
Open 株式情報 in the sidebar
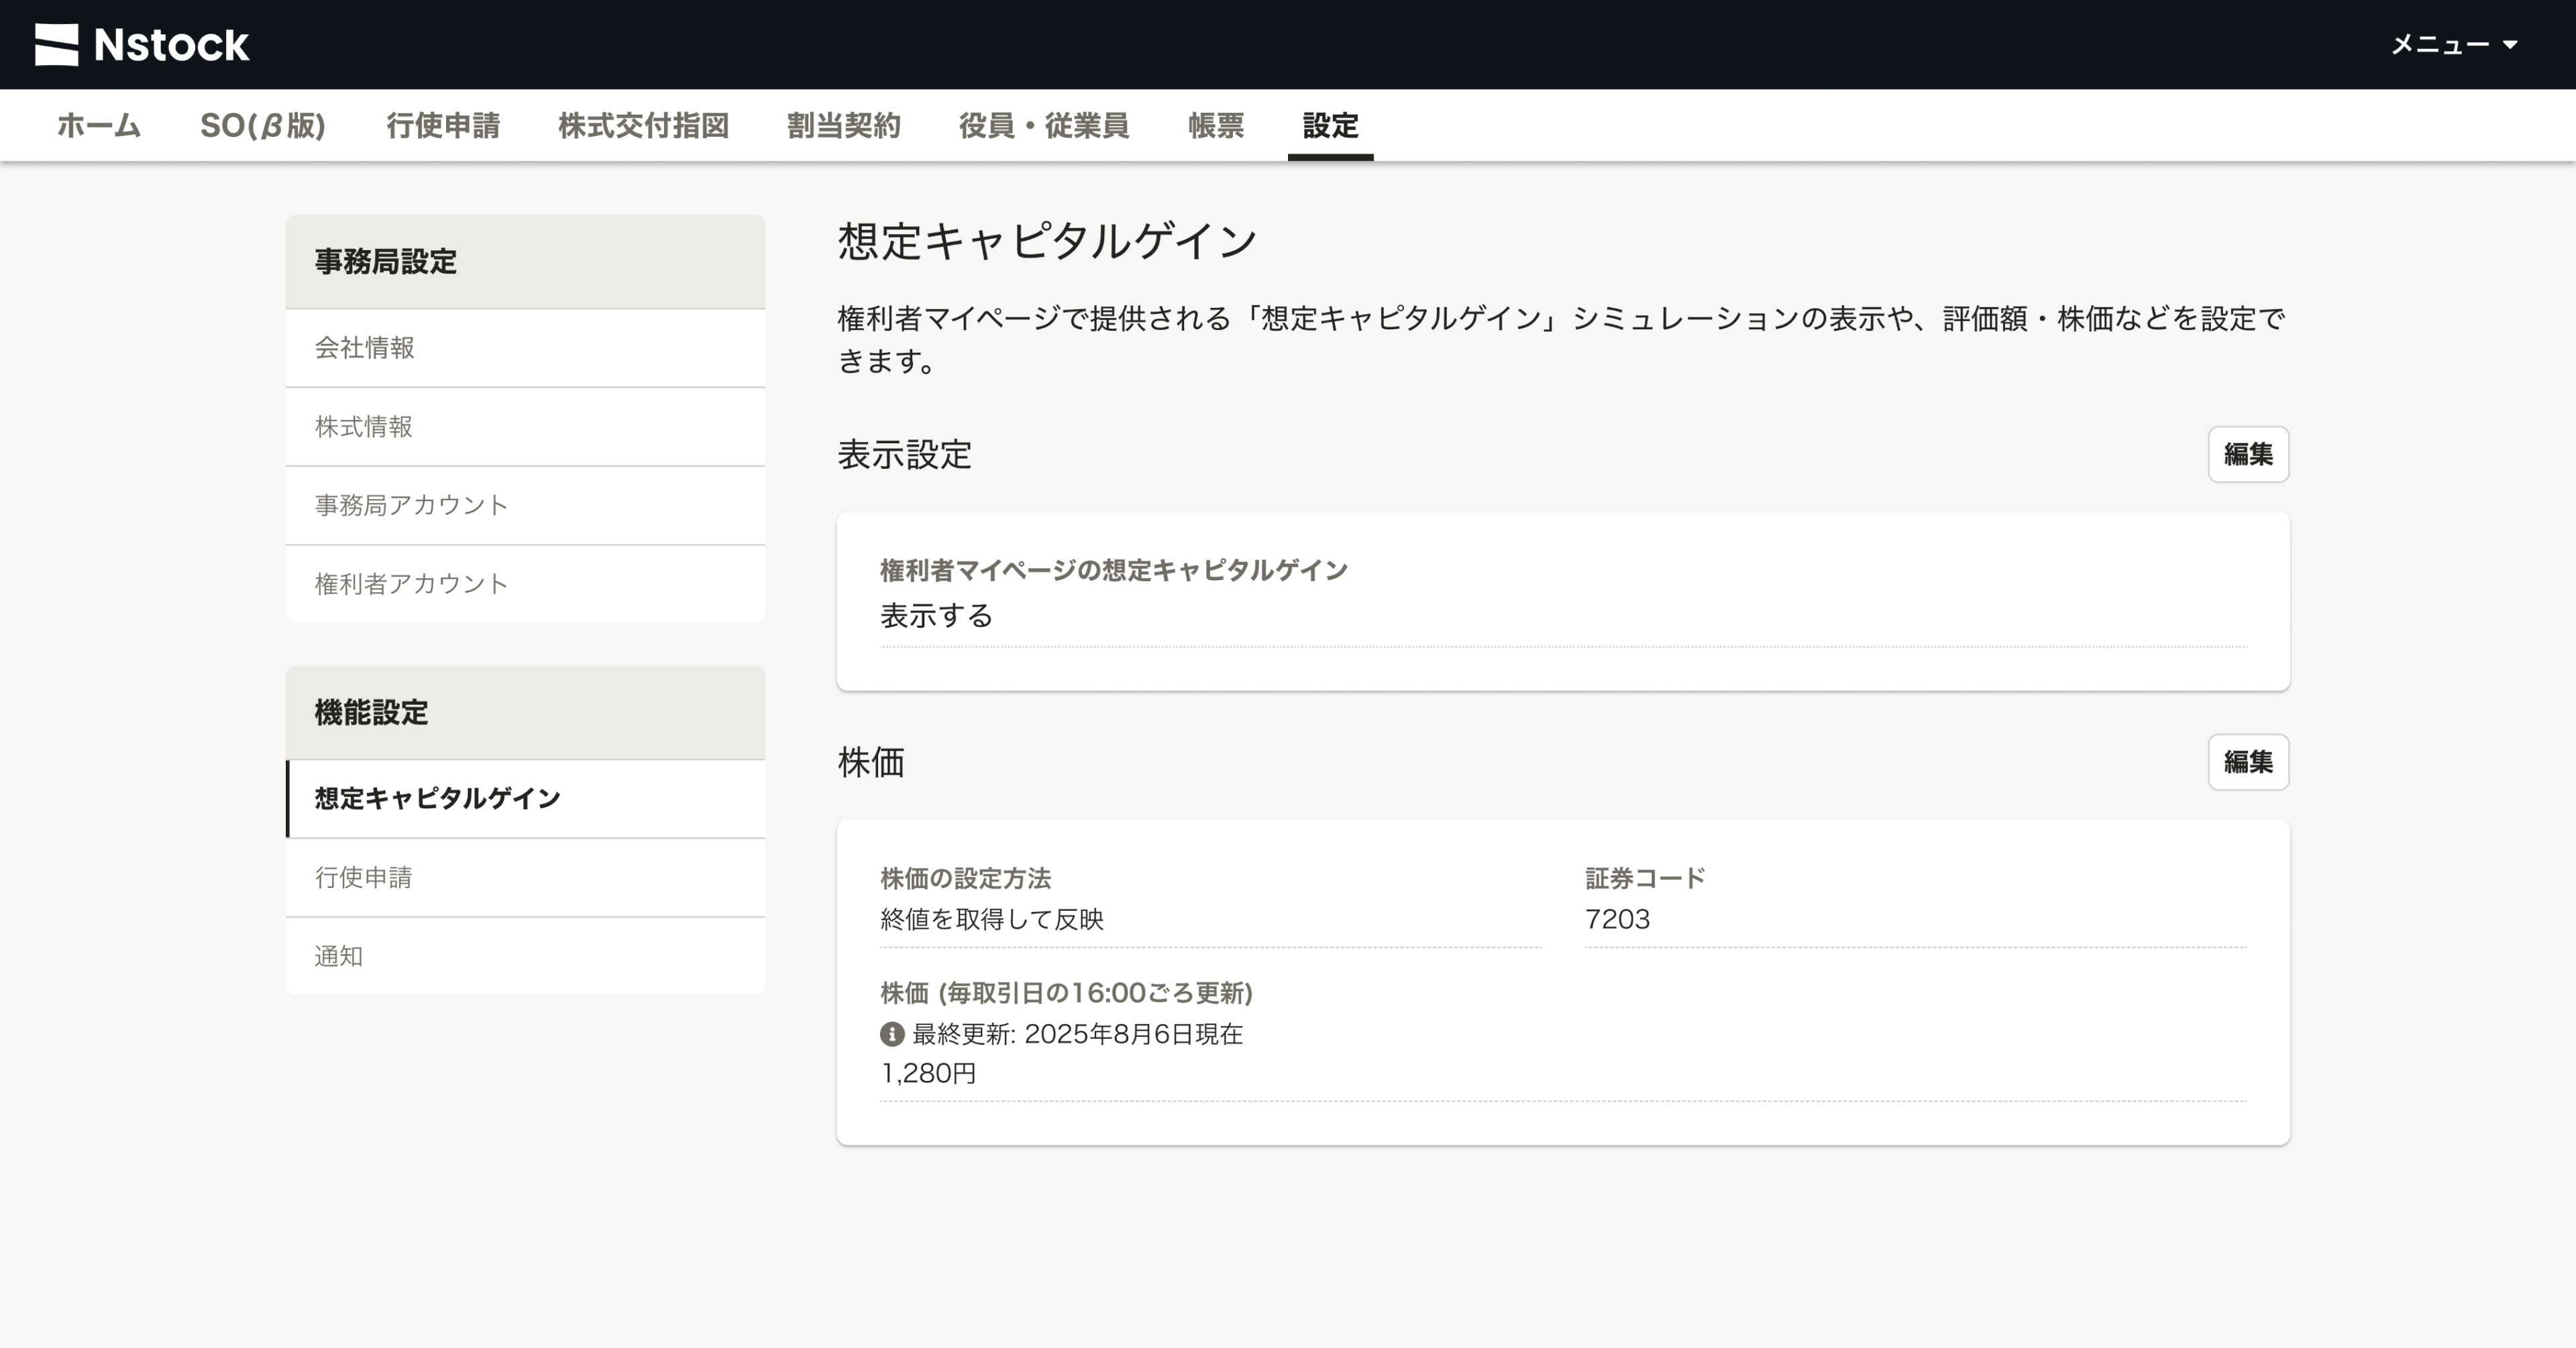(525, 427)
